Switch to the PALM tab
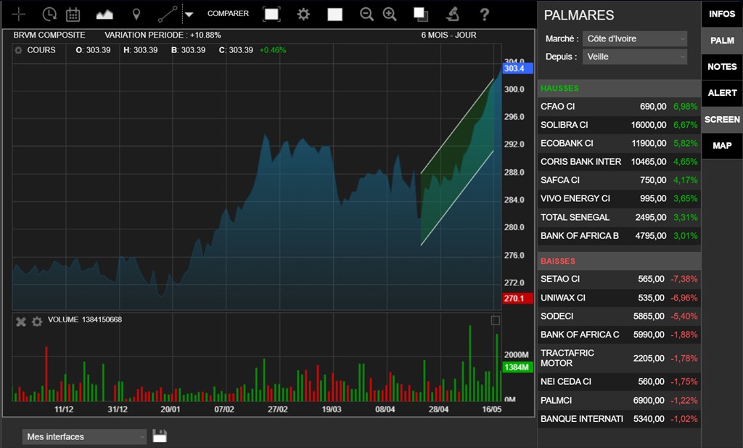Image resolution: width=743 pixels, height=448 pixels. (x=722, y=41)
